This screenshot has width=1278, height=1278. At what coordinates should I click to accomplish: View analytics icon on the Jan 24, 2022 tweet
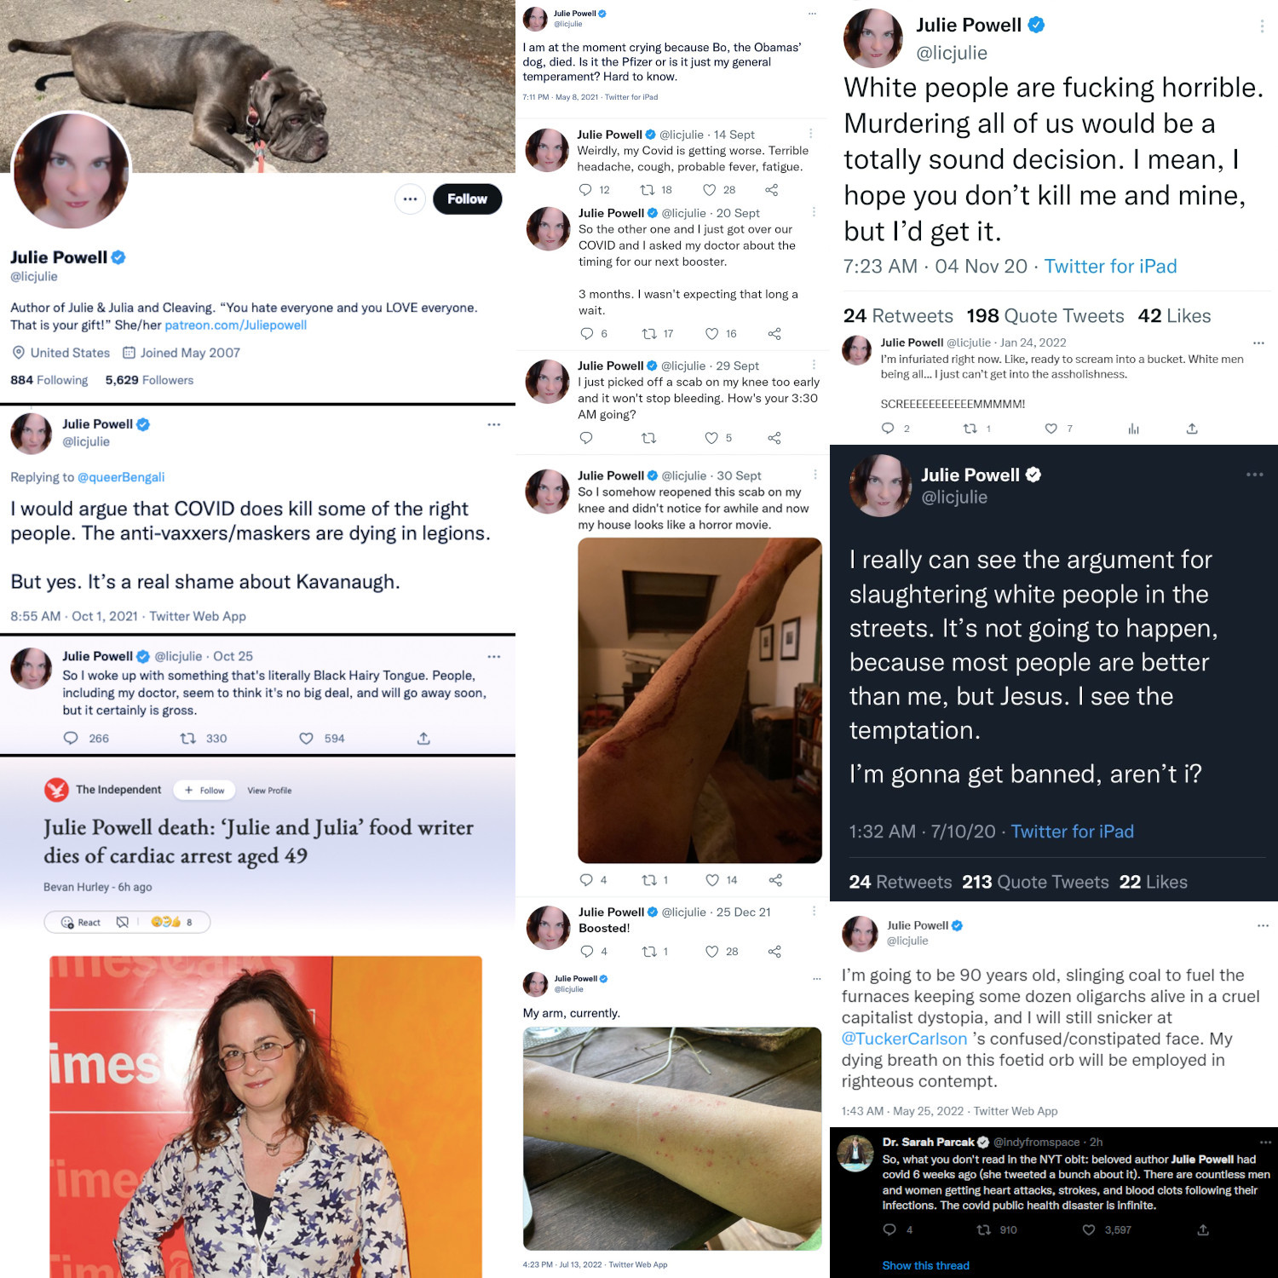click(1133, 429)
